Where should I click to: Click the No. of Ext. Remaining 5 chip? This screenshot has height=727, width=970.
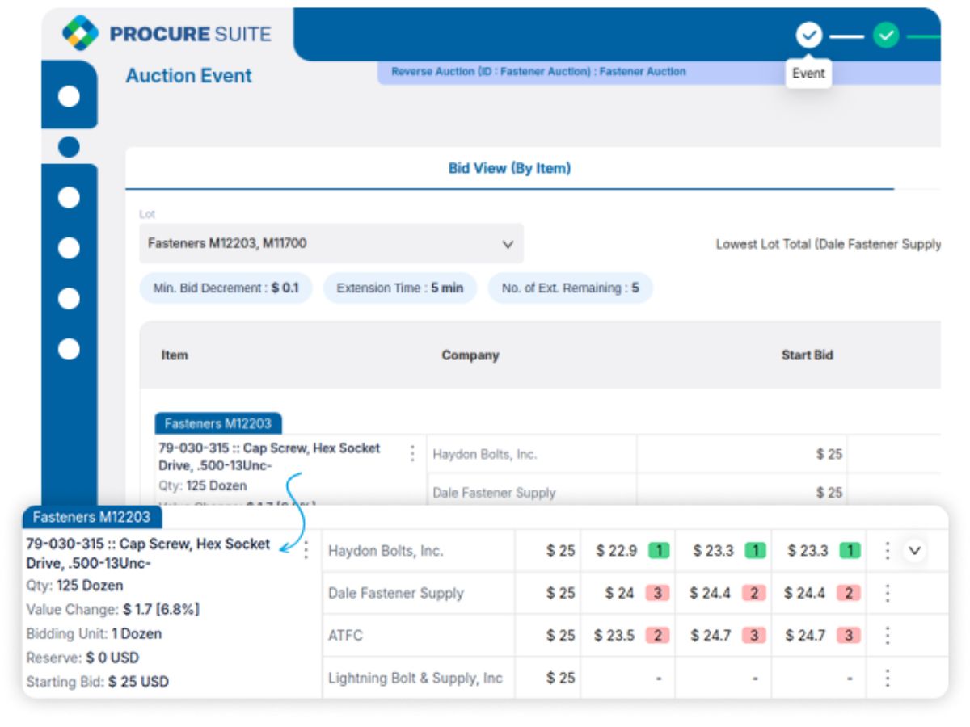[570, 288]
